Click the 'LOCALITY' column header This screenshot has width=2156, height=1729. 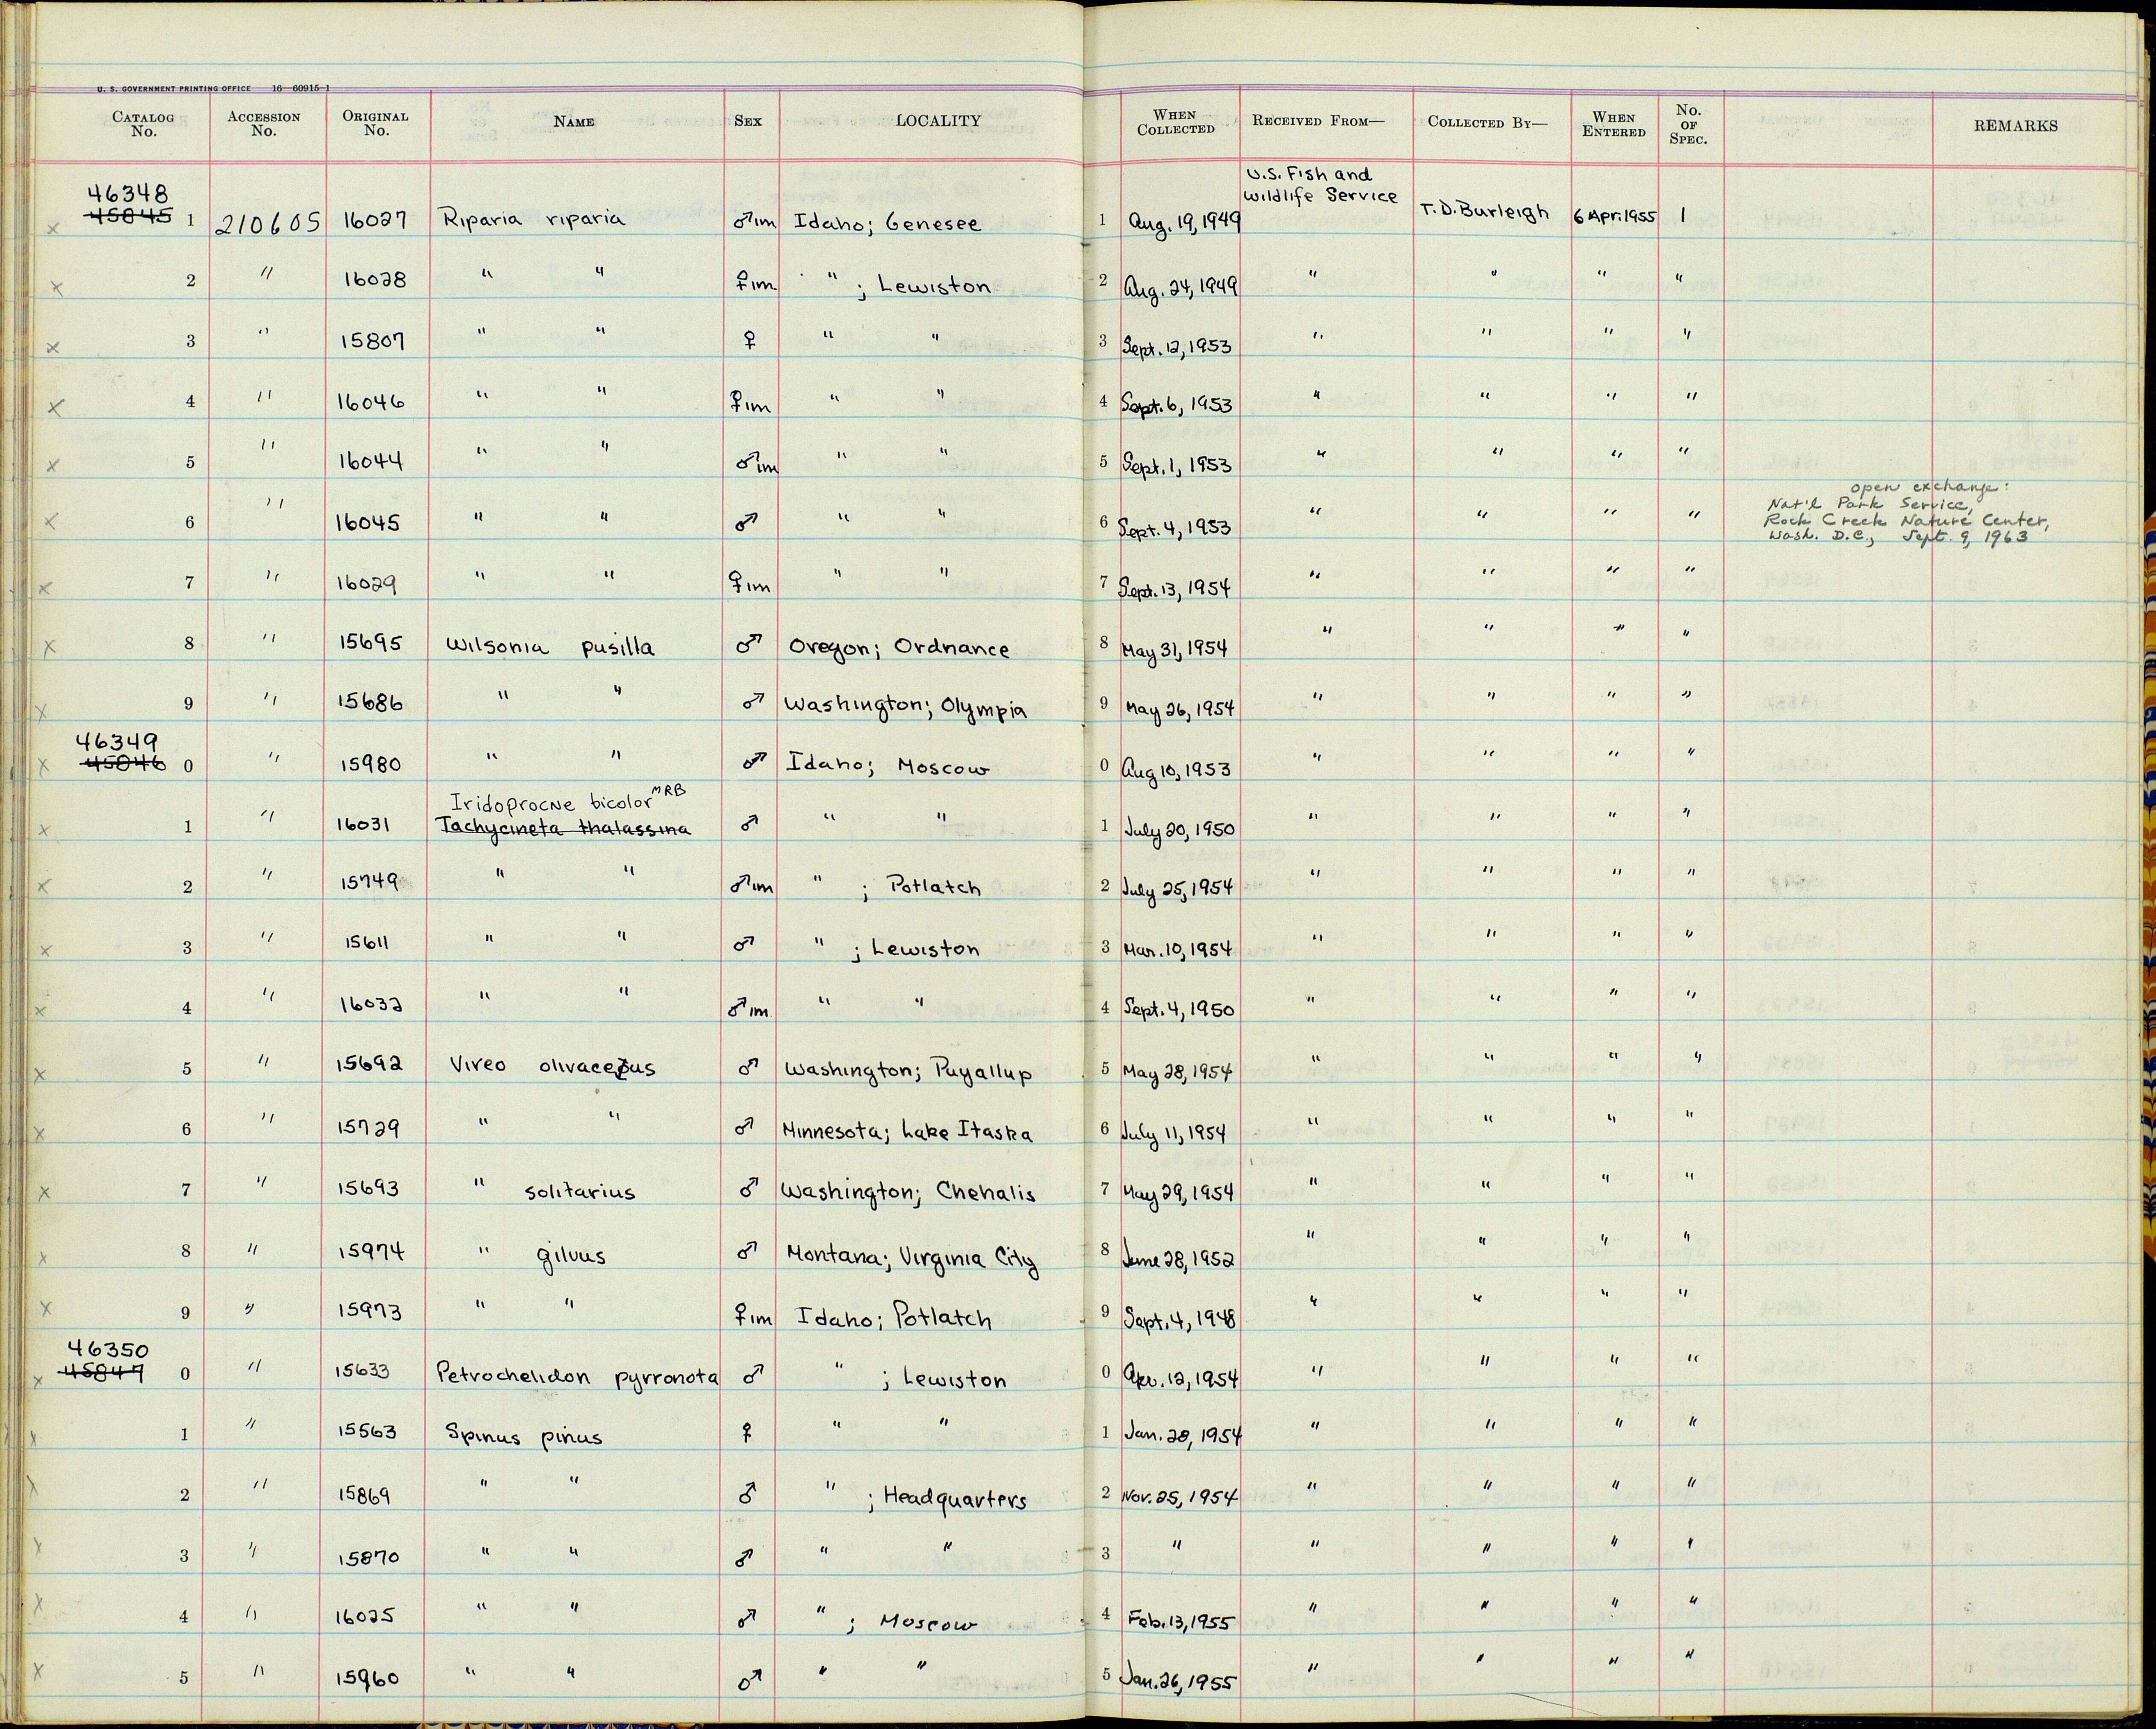[x=938, y=121]
